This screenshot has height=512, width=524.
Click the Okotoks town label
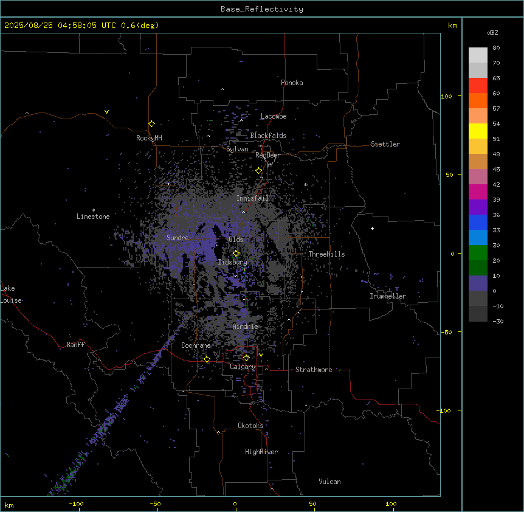[250, 426]
